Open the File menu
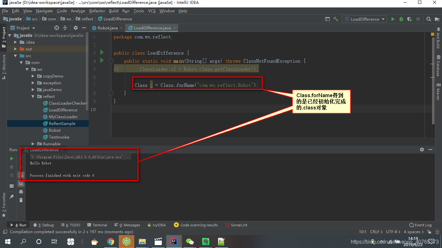 (5, 11)
